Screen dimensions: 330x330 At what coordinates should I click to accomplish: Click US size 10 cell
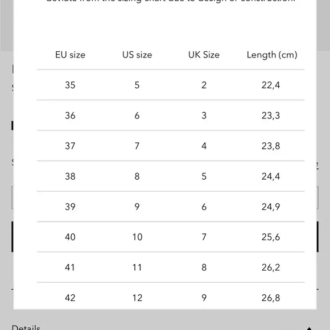(x=137, y=237)
